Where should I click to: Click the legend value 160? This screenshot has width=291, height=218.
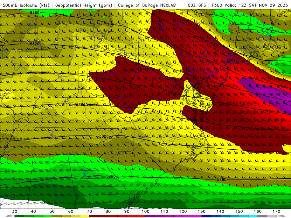258,211
